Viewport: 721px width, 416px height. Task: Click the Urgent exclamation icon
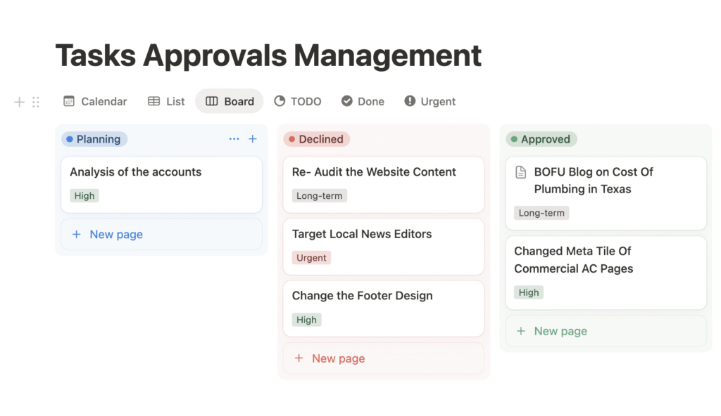tap(409, 100)
